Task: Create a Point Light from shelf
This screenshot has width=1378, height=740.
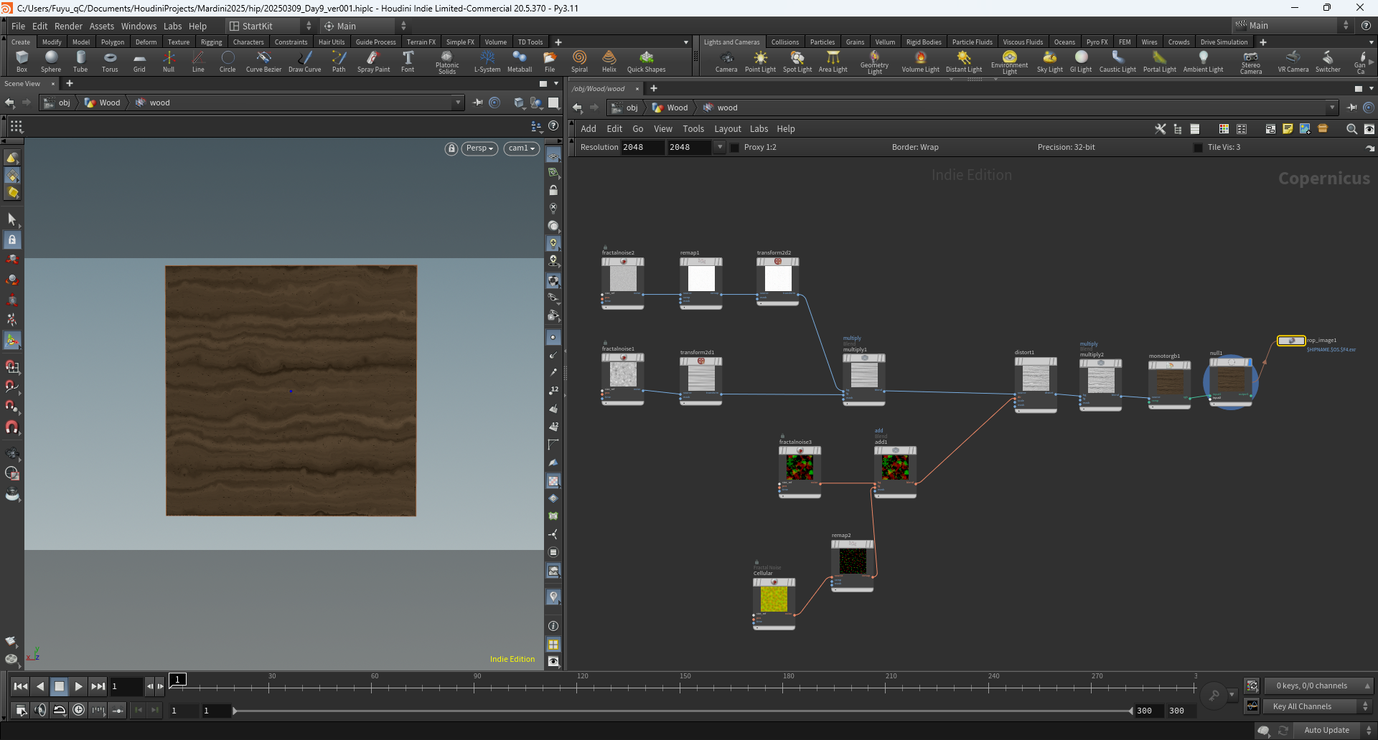Action: 760,61
